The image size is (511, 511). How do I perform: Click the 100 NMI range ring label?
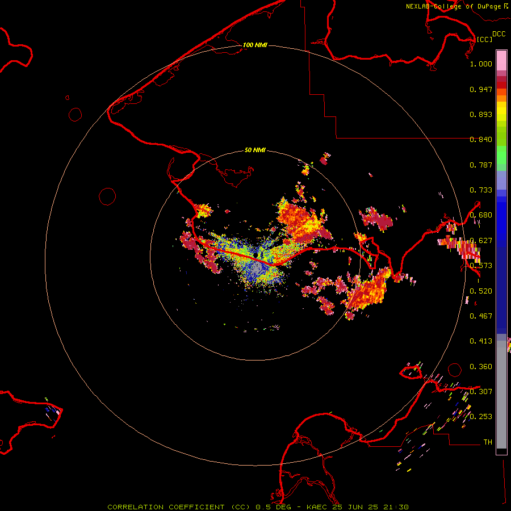tap(255, 45)
